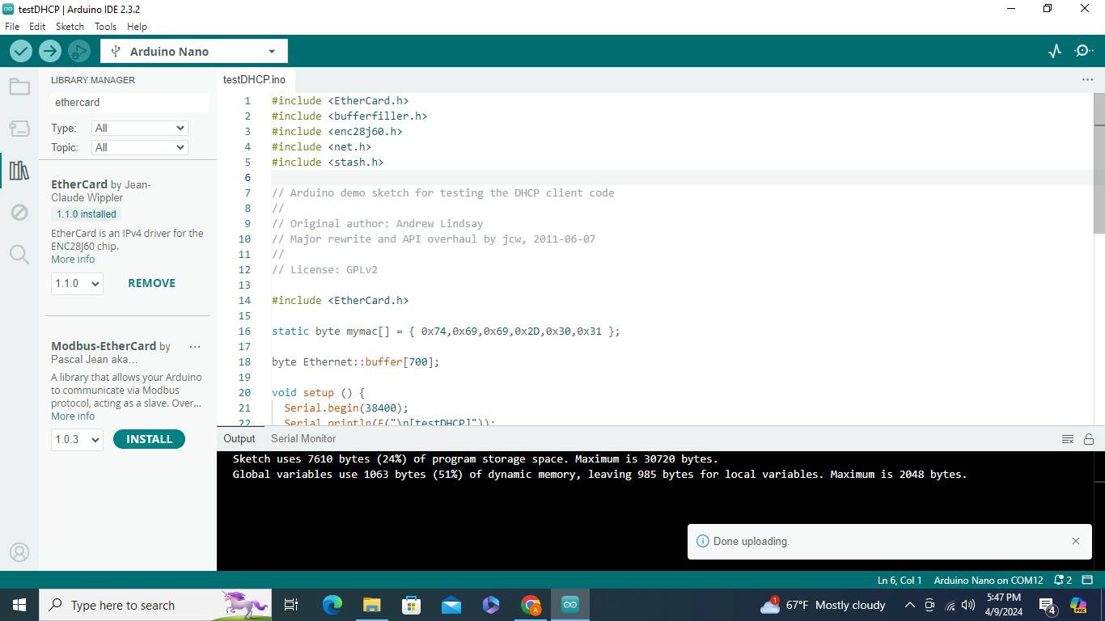
Task: Open Windows Start menu
Action: (x=19, y=605)
